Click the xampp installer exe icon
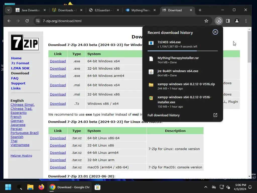The image size is (257, 193). [151, 98]
